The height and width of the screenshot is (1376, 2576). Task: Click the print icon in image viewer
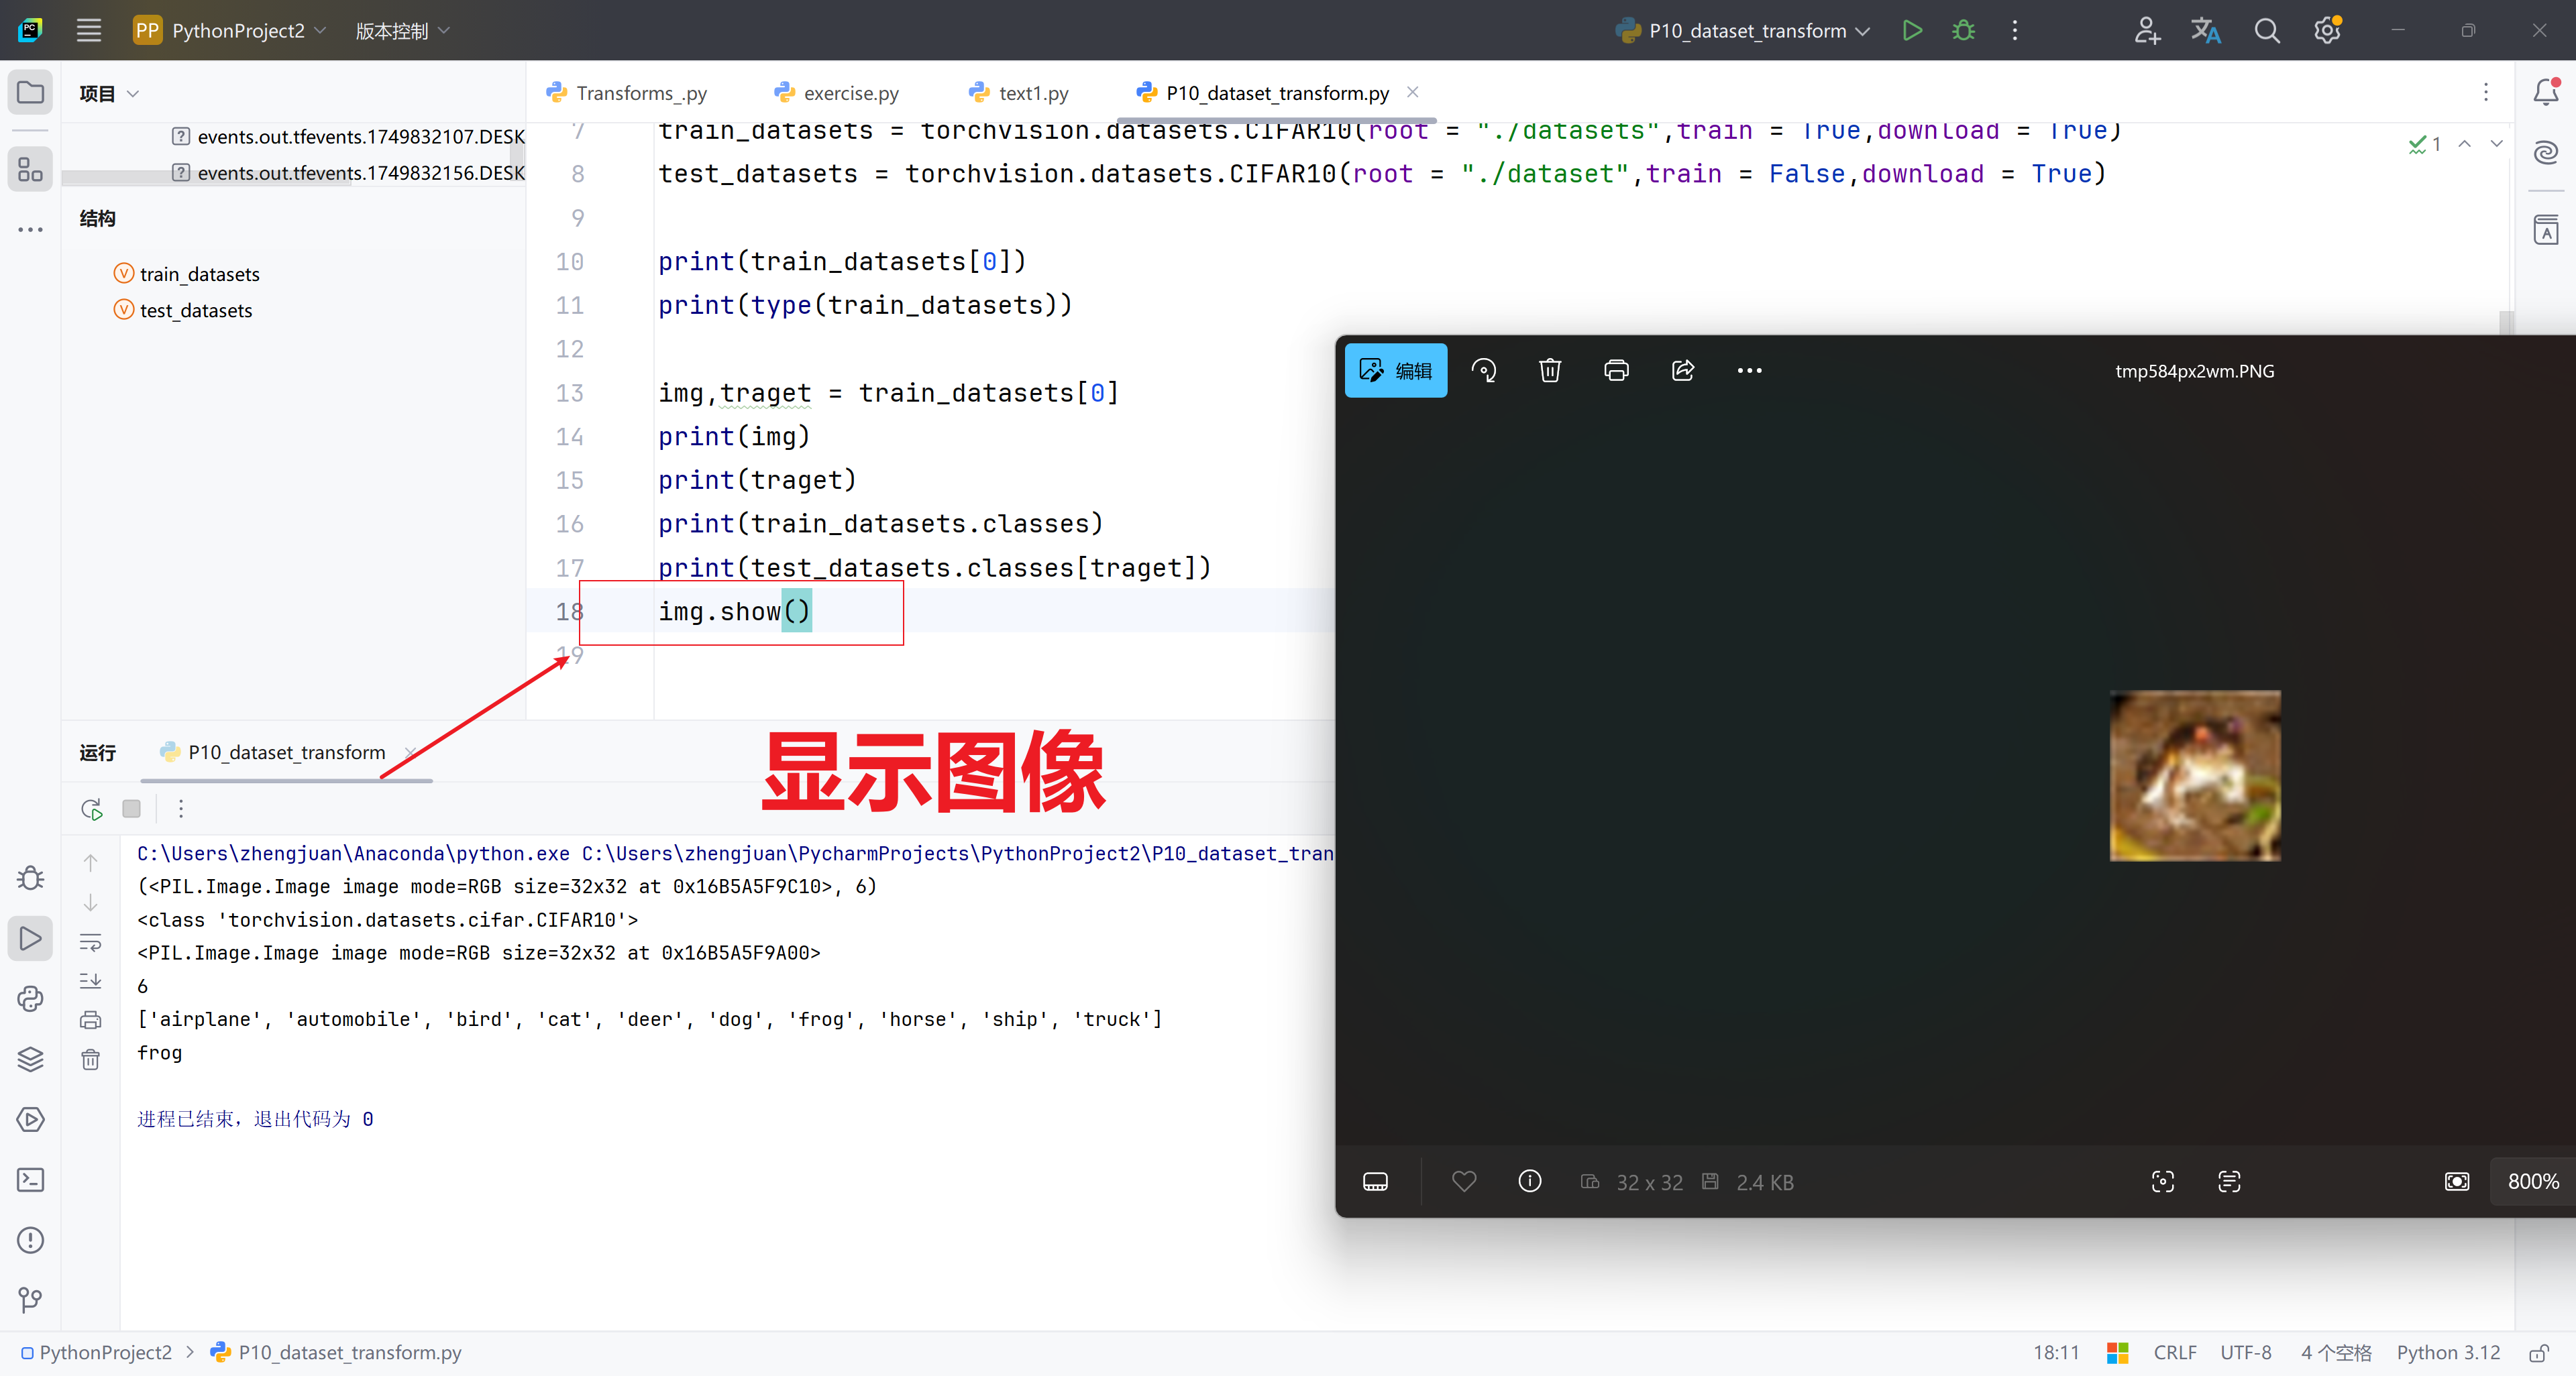click(1617, 369)
